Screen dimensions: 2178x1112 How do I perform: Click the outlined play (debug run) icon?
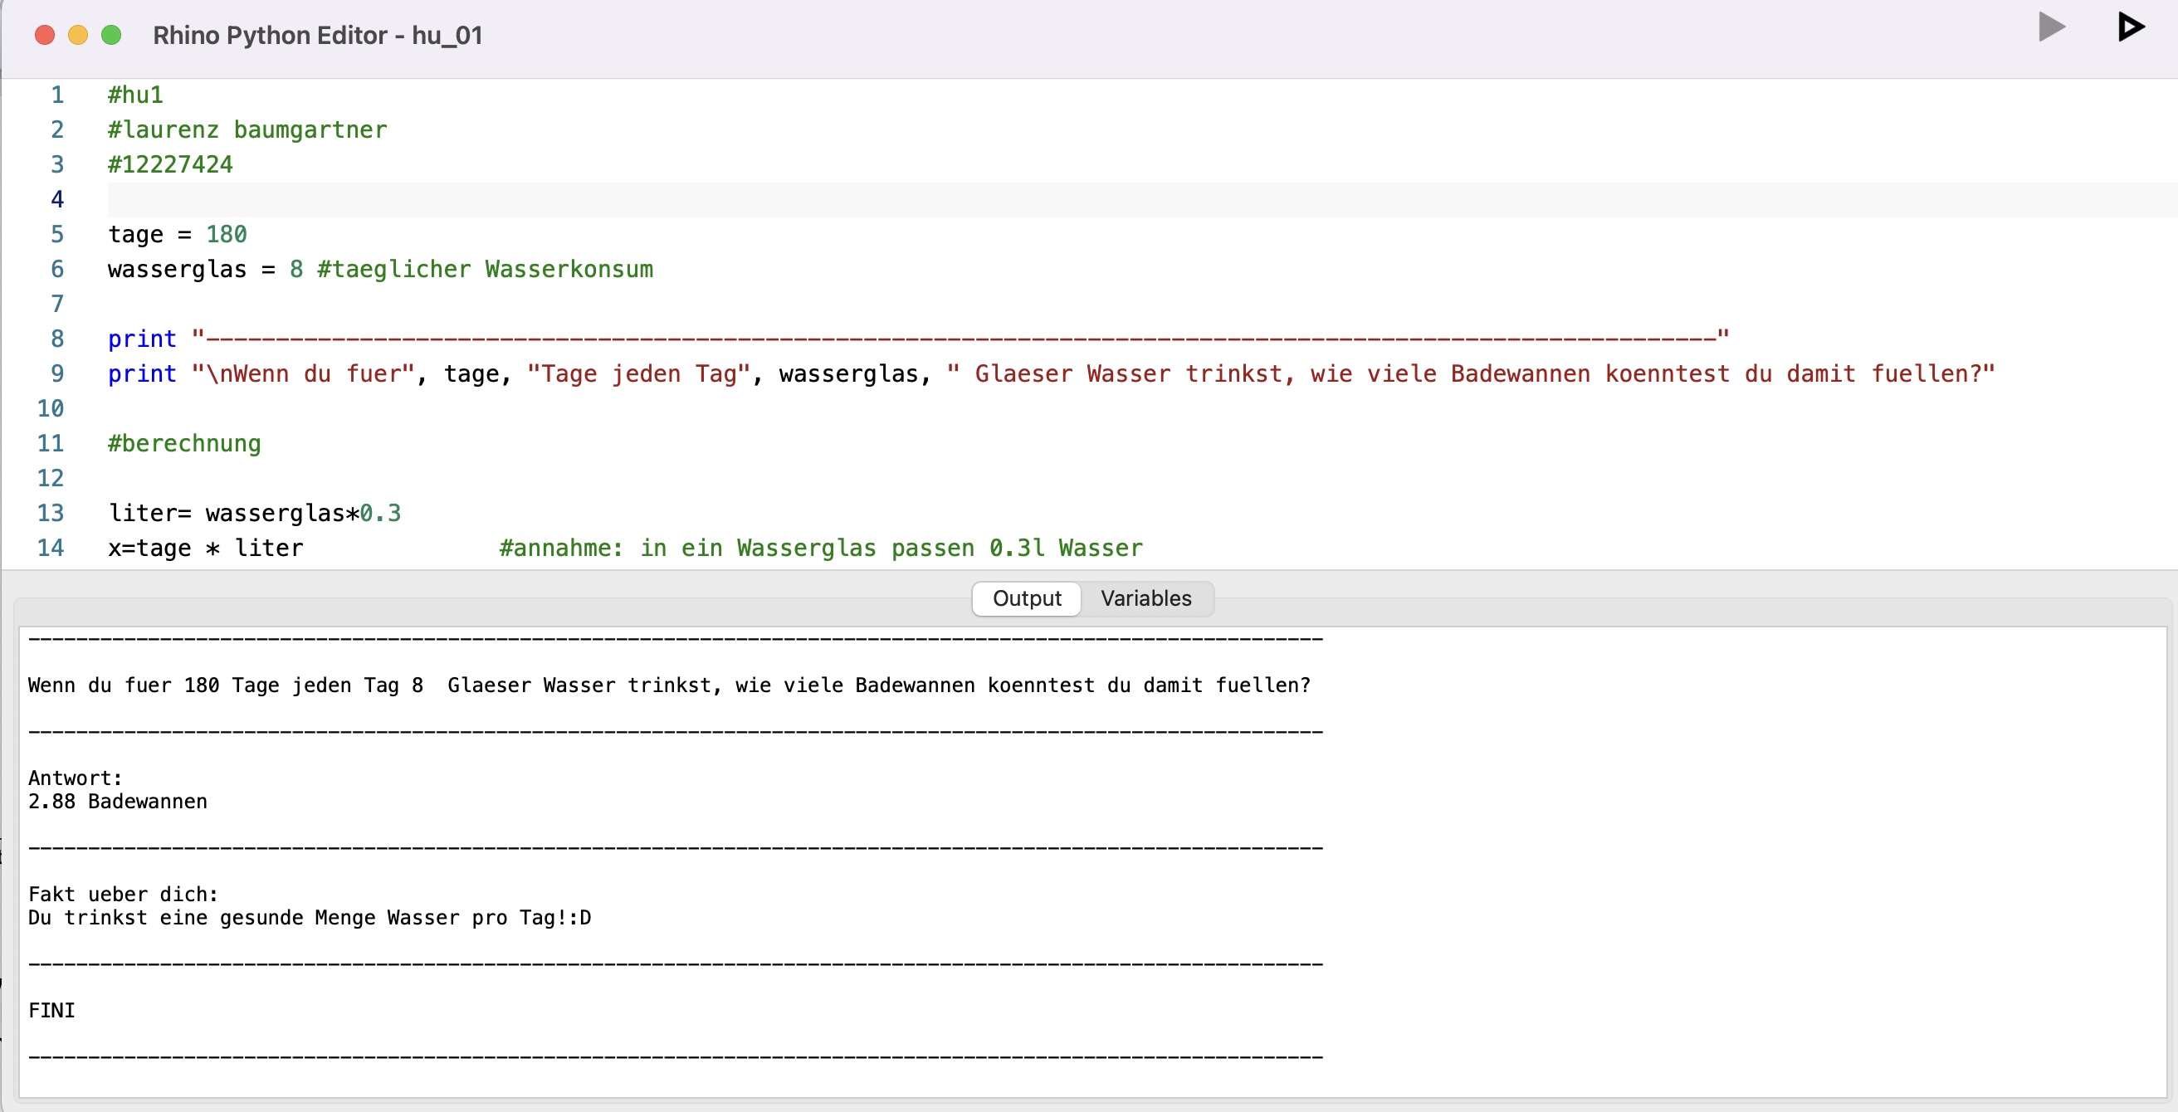2130,27
